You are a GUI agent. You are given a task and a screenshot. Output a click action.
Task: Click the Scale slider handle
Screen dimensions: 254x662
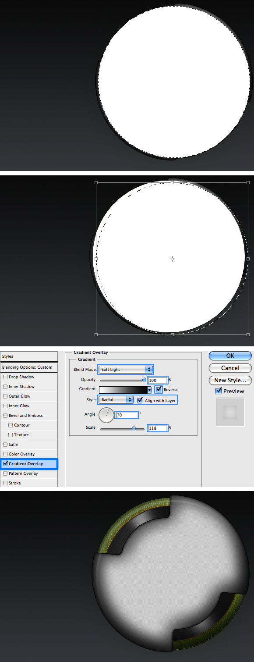click(134, 428)
